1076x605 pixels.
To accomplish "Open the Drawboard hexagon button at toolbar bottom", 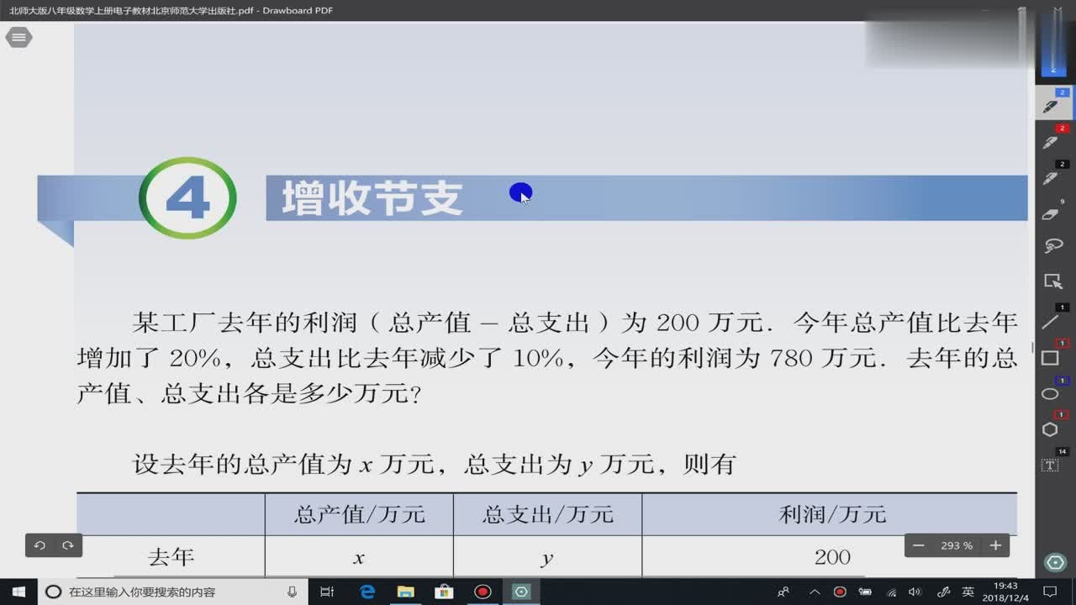I will coord(1054,562).
